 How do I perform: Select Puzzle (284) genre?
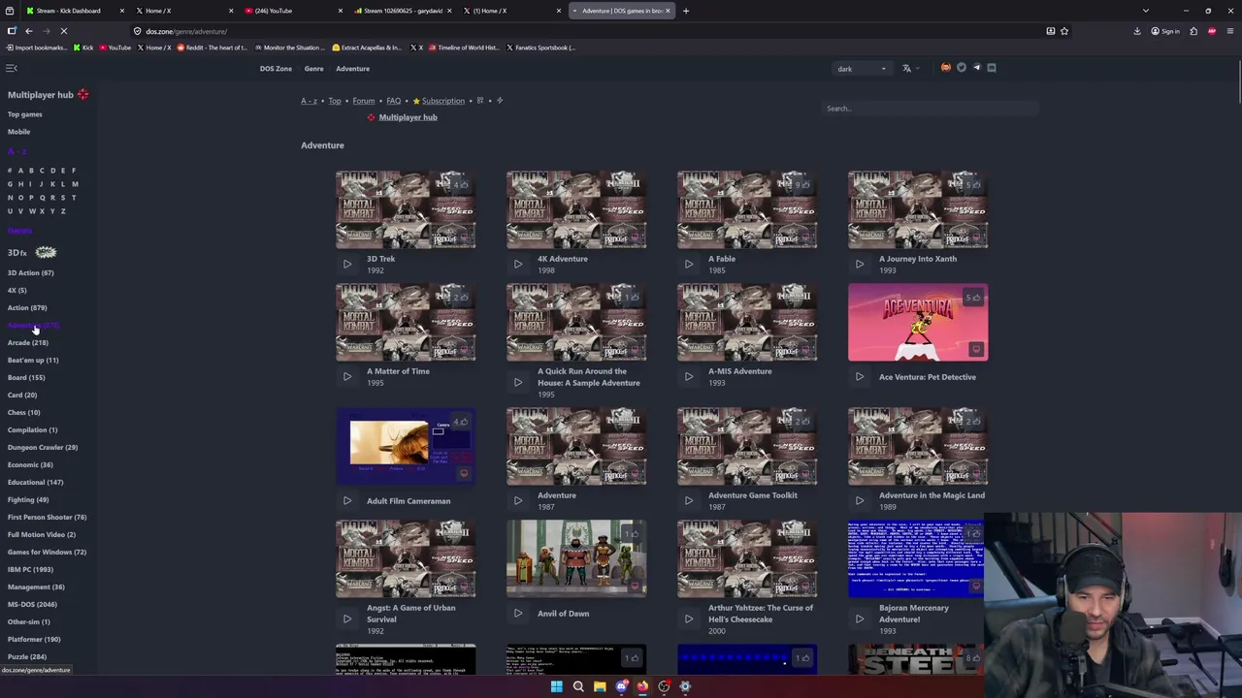pos(27,656)
